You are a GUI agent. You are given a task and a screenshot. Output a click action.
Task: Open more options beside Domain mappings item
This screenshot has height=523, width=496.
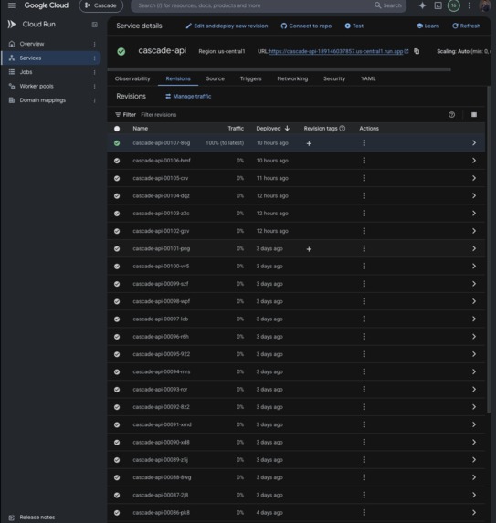[94, 100]
